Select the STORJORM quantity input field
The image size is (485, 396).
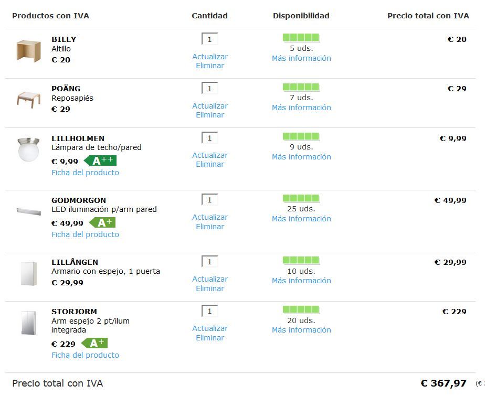210,312
